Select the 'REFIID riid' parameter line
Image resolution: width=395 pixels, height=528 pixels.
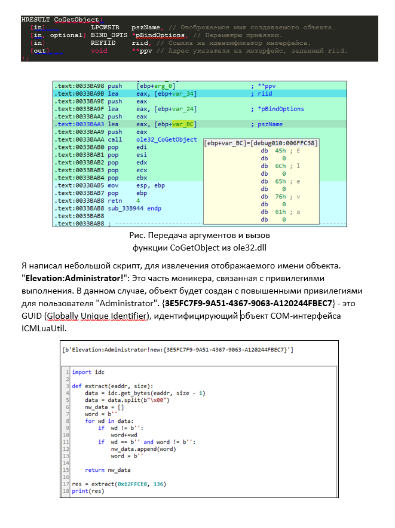(x=170, y=43)
